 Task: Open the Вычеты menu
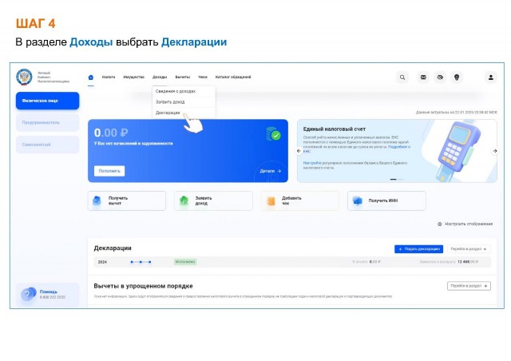pos(183,77)
